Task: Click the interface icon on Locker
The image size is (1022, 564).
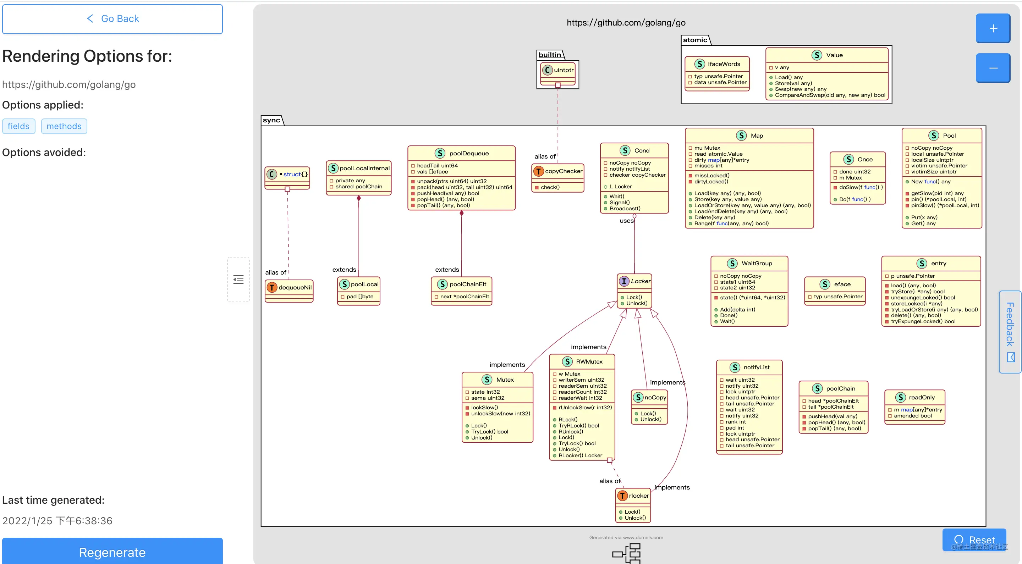Action: point(624,281)
